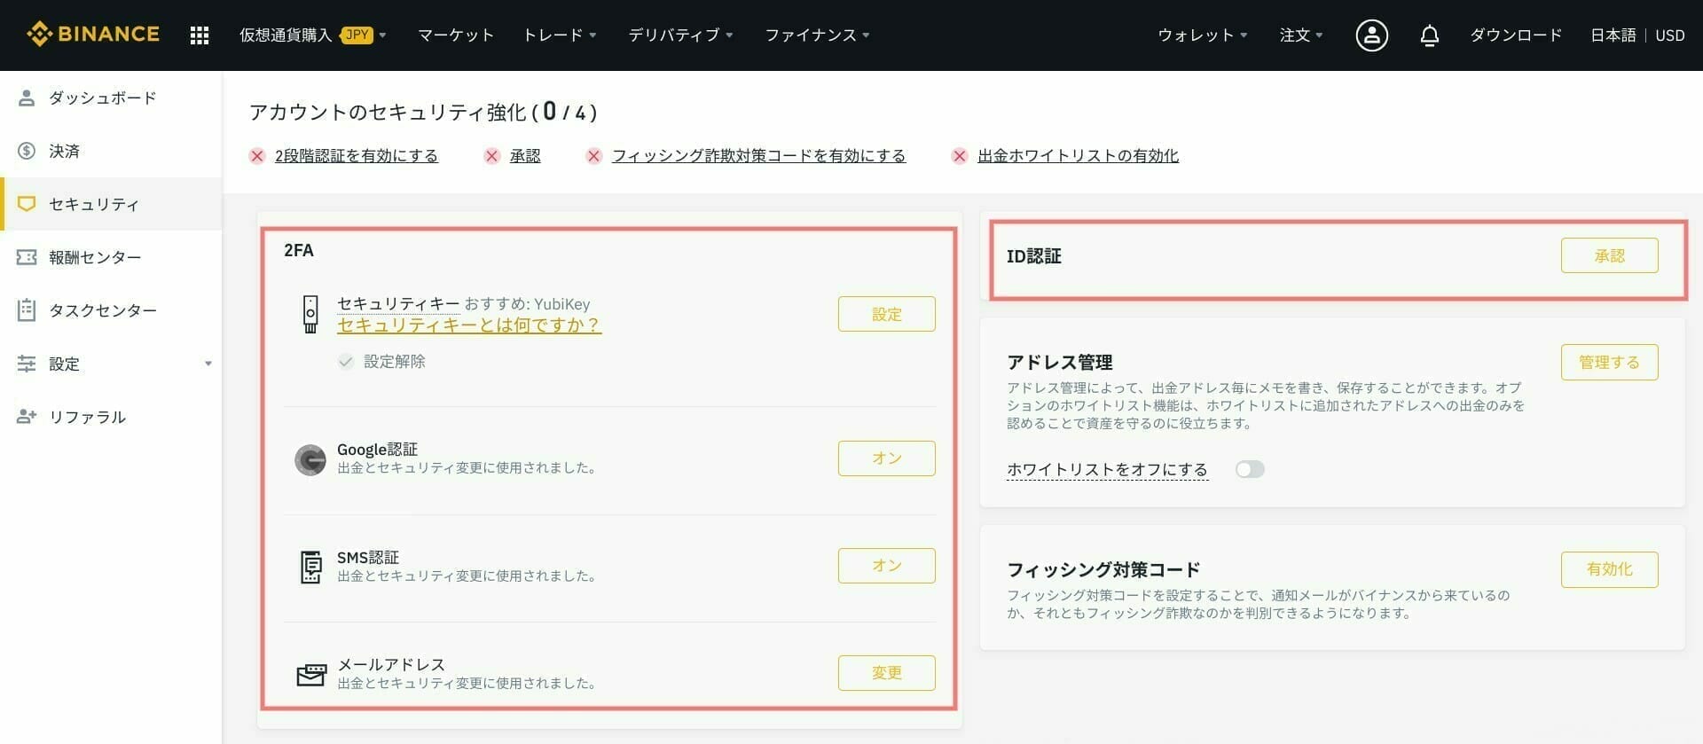The height and width of the screenshot is (744, 1703).
Task: Click the 報酬センター ticket icon
Action: (x=27, y=257)
